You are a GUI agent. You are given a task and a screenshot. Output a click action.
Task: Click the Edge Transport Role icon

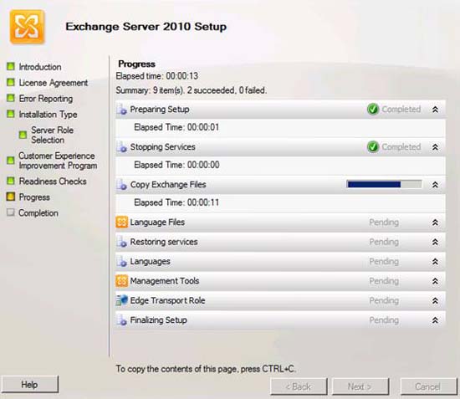click(122, 300)
